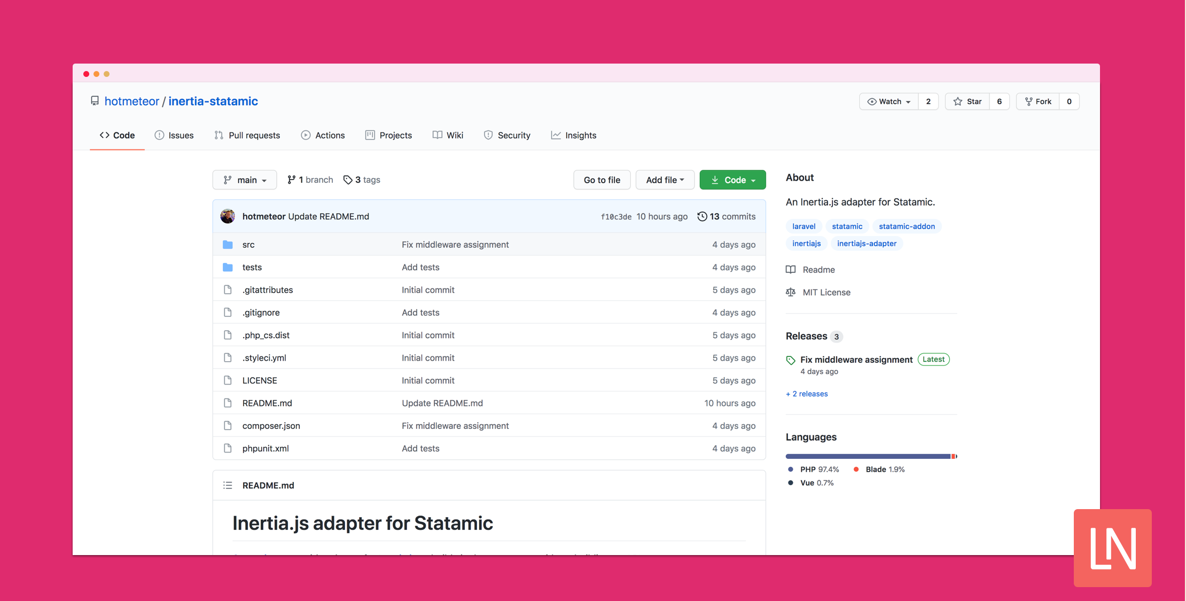This screenshot has width=1186, height=601.
Task: Expand the main branch dropdown
Action: pyautogui.click(x=244, y=179)
